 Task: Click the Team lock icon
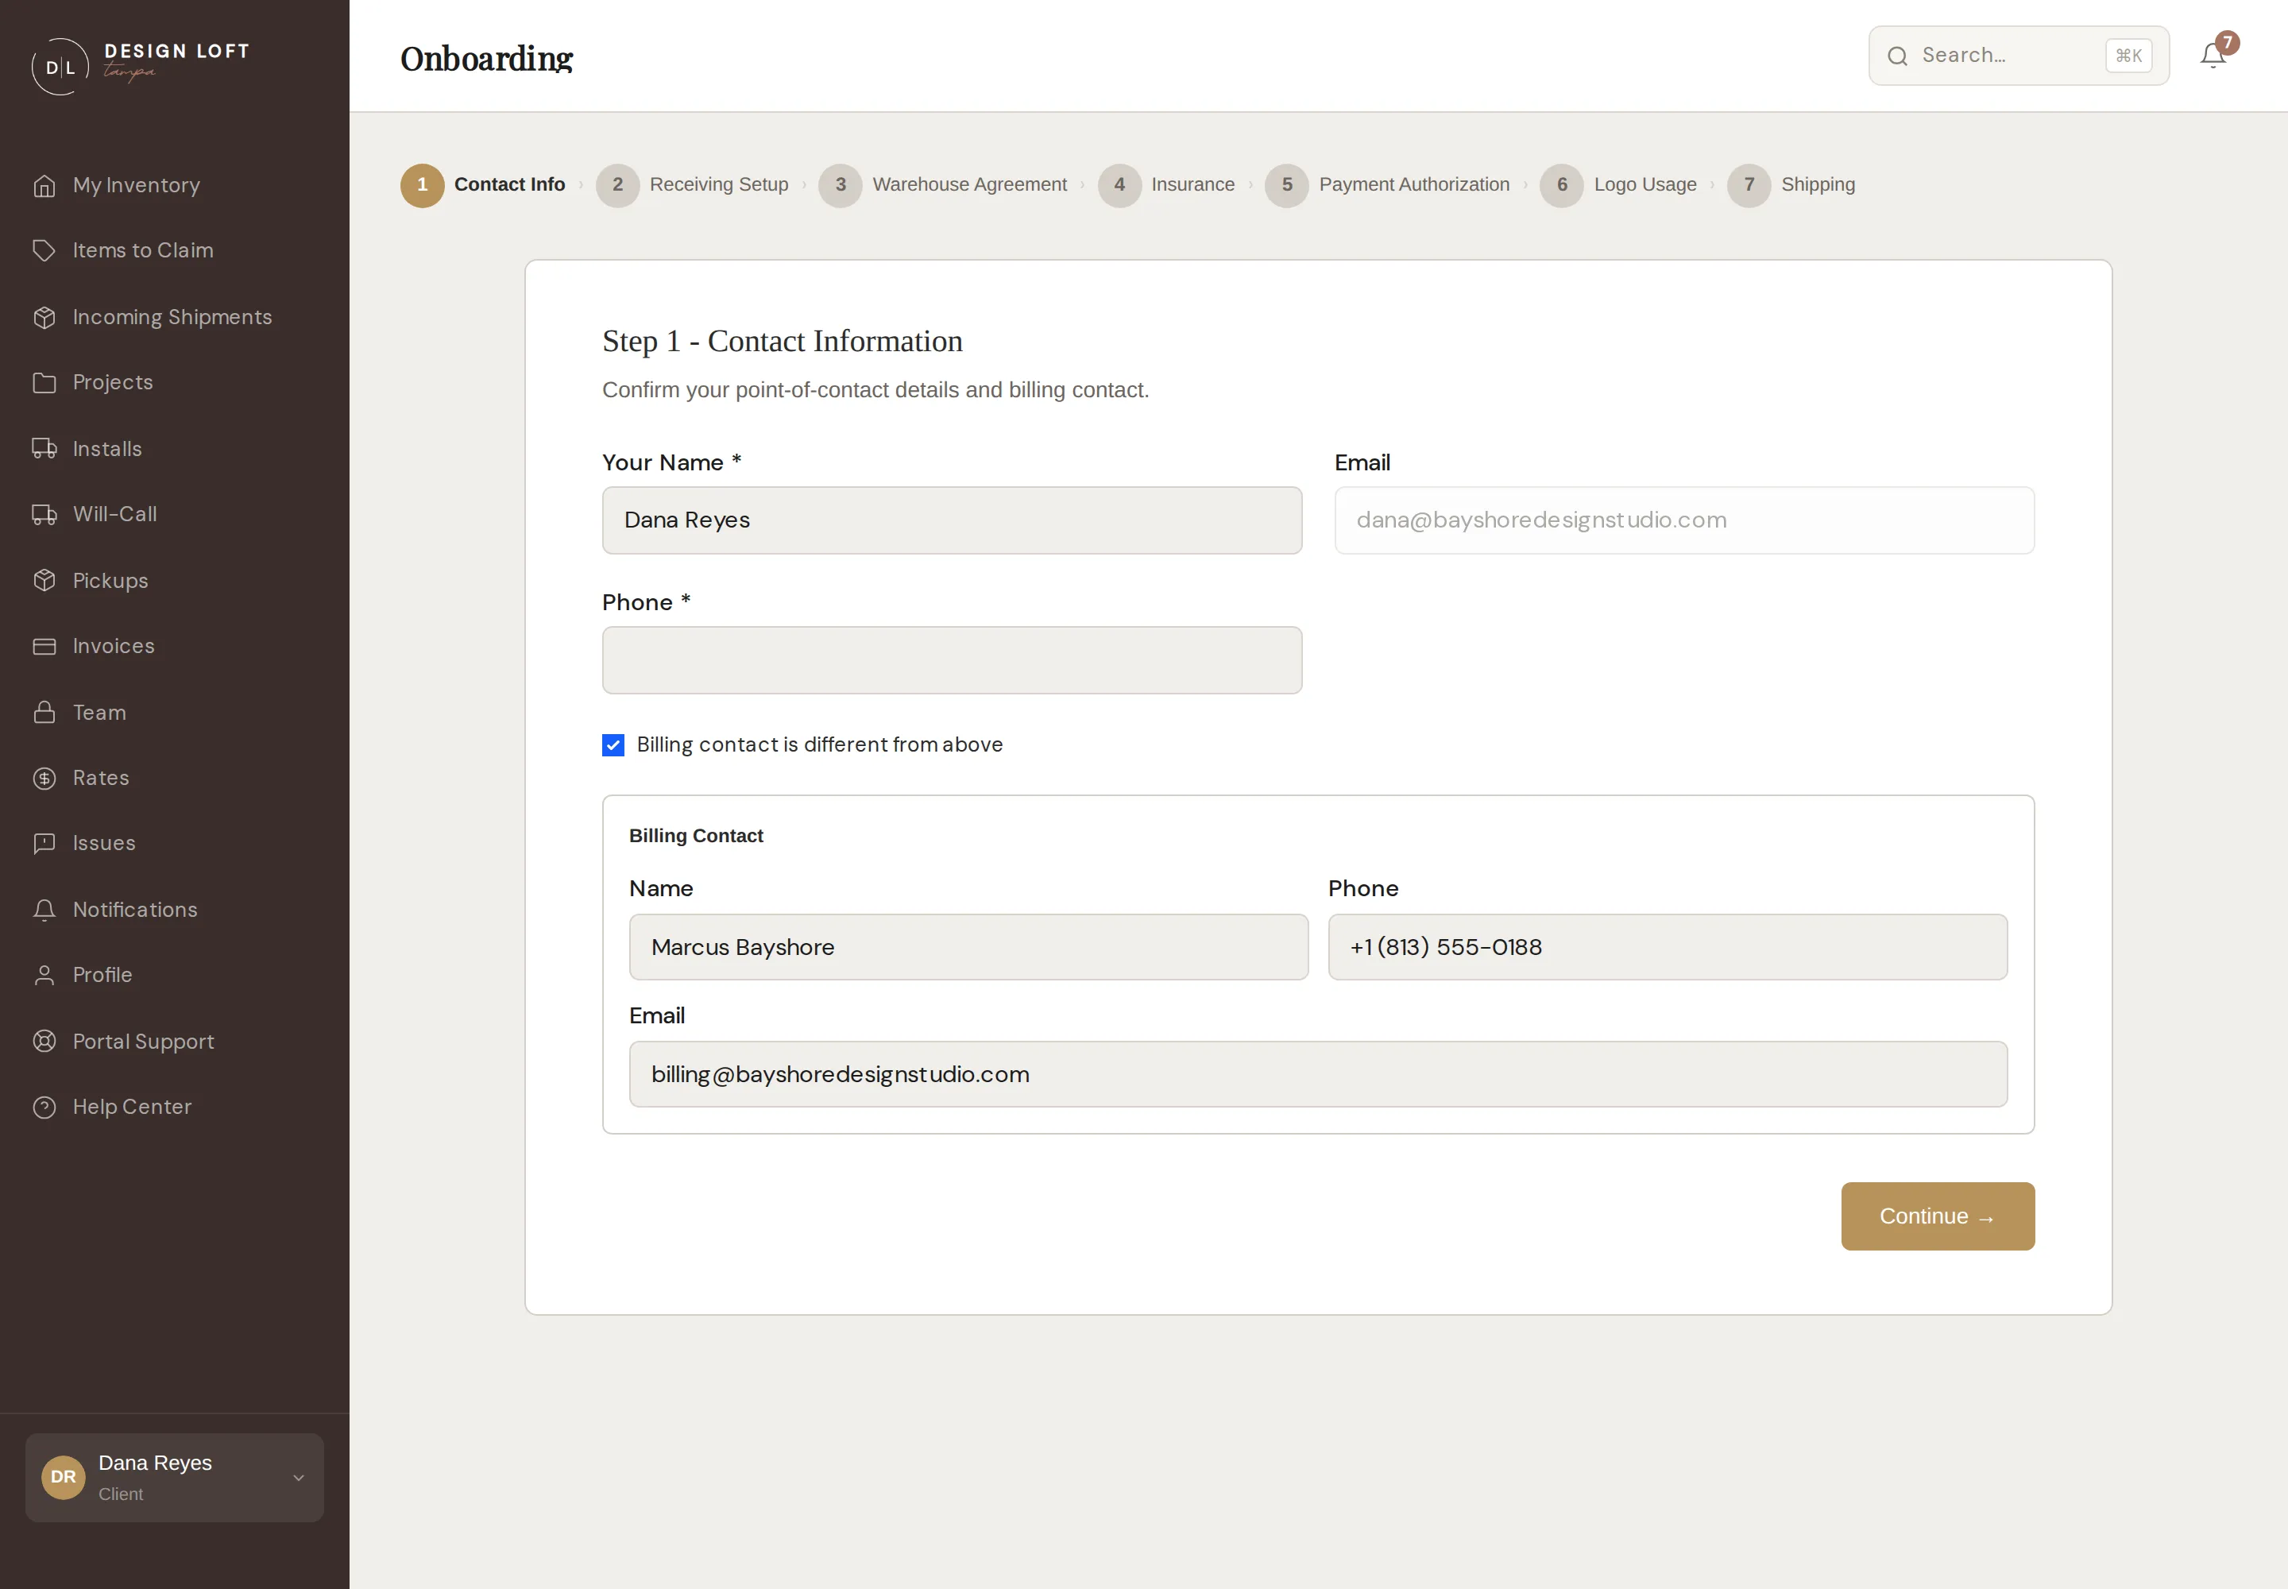tap(44, 713)
